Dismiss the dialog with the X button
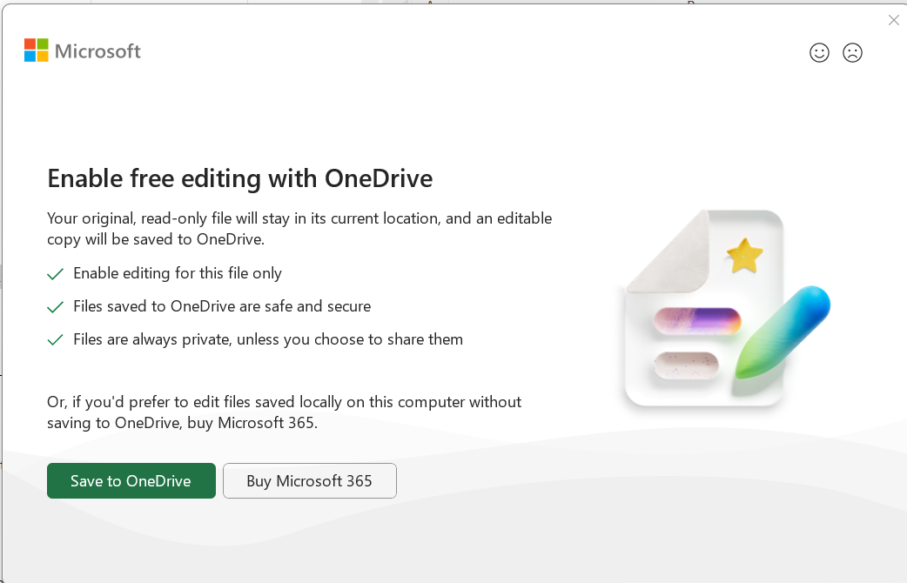907x583 pixels. pyautogui.click(x=893, y=20)
